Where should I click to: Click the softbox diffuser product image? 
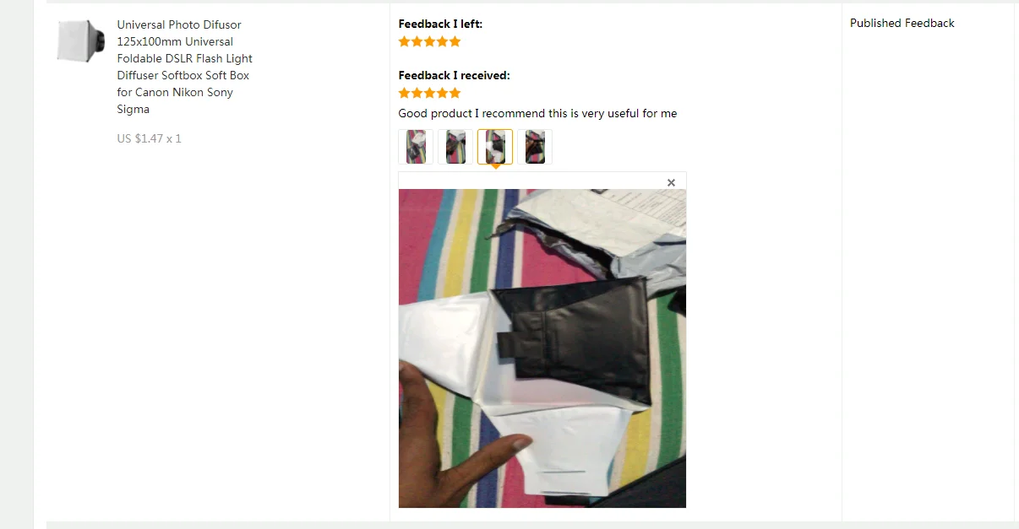[81, 41]
